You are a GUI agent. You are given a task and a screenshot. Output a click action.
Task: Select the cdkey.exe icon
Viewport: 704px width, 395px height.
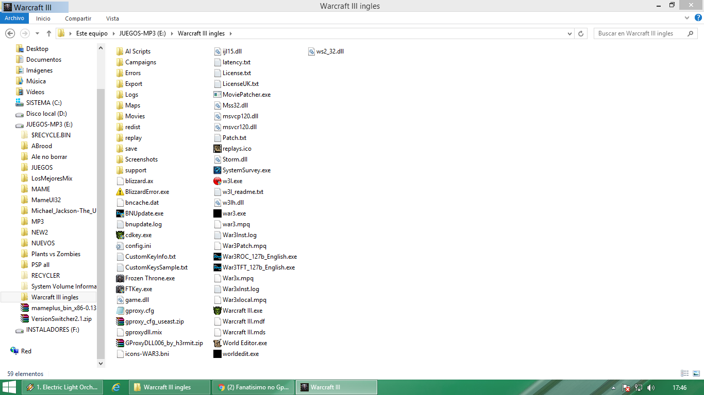coord(120,235)
